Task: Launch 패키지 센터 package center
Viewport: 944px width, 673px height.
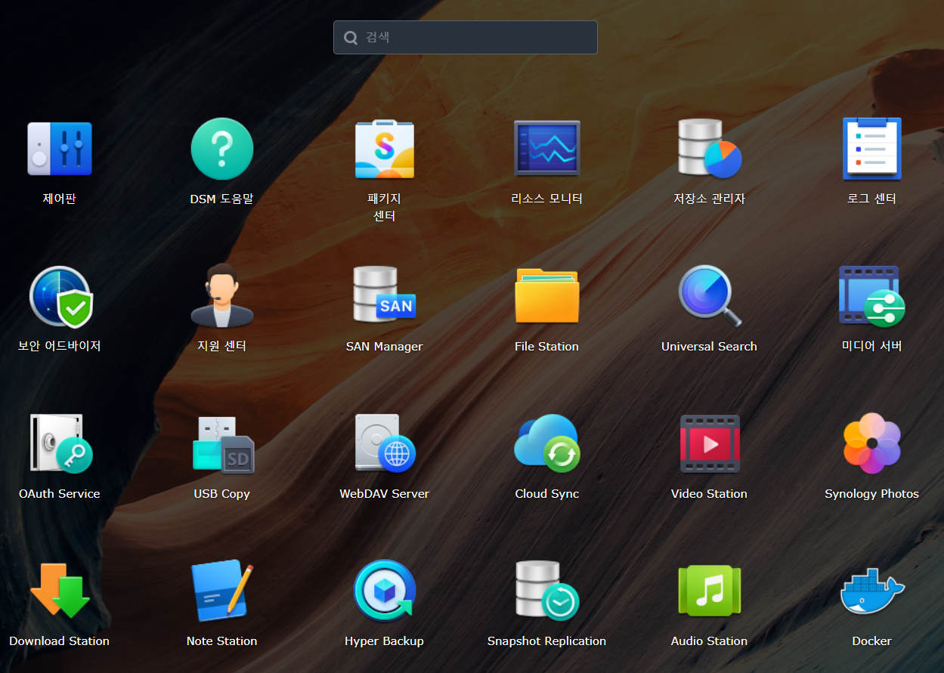Action: tap(385, 149)
